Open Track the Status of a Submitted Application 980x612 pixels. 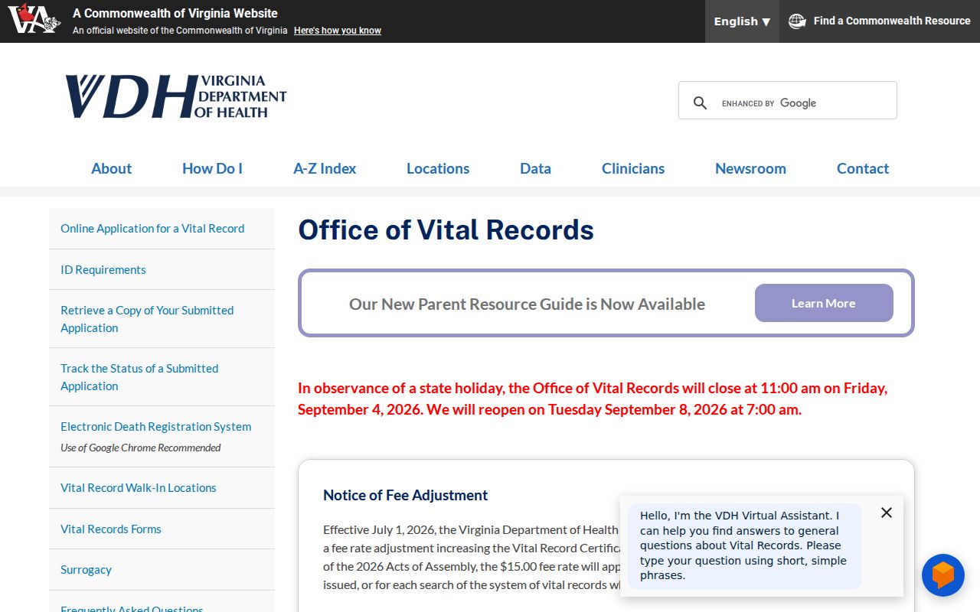(139, 377)
